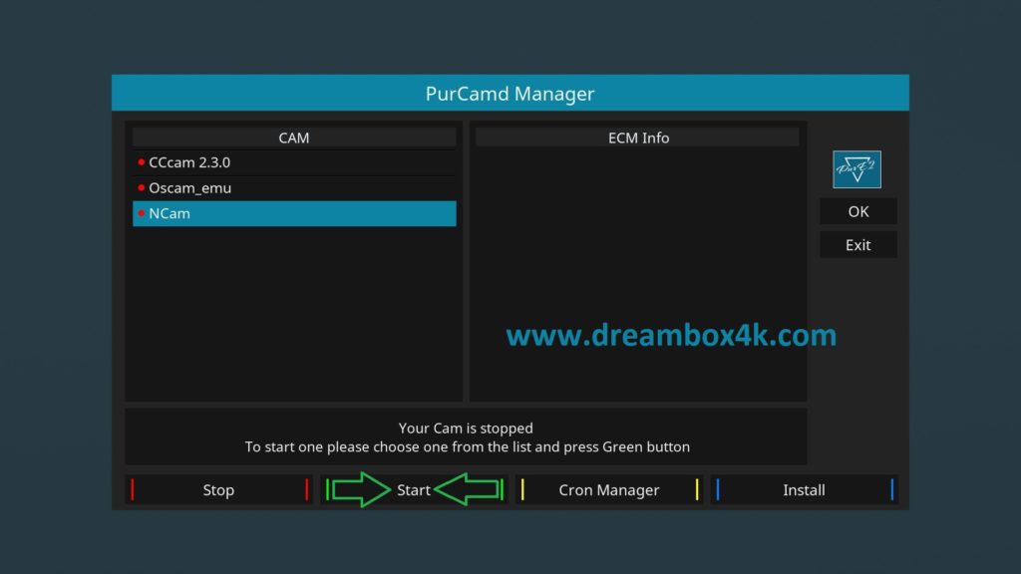The width and height of the screenshot is (1021, 574).
Task: Click the ECM Info panel header
Action: coord(638,138)
